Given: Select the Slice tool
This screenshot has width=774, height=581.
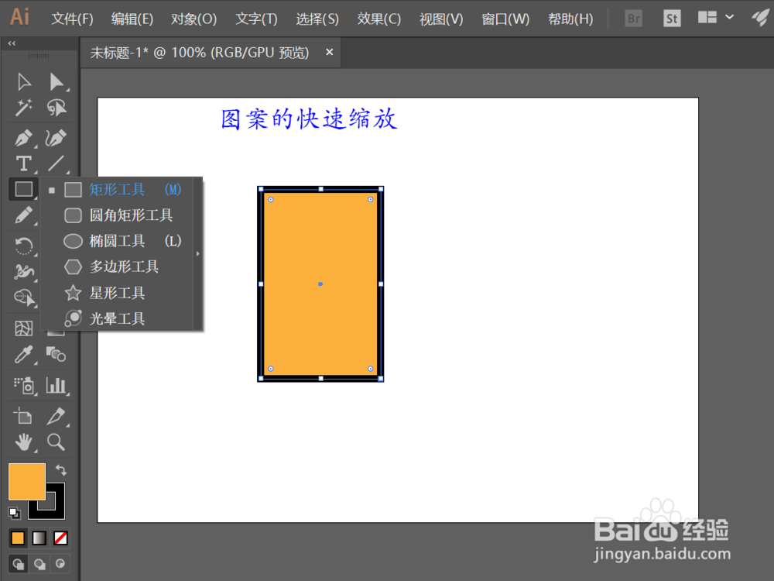Looking at the screenshot, I should click(x=56, y=416).
